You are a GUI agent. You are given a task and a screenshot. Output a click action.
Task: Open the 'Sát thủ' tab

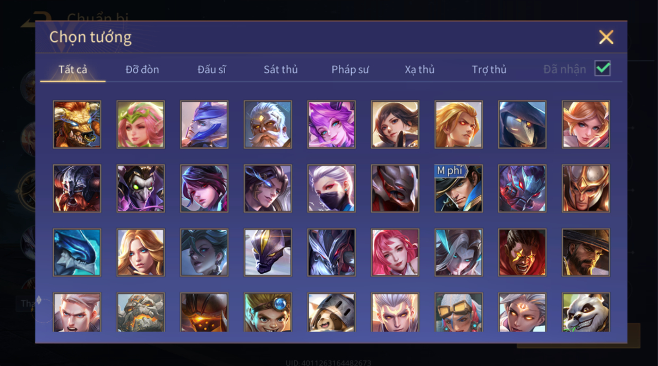click(x=280, y=69)
